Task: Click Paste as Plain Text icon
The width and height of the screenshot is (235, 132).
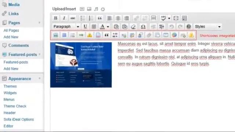Action: [116, 26]
